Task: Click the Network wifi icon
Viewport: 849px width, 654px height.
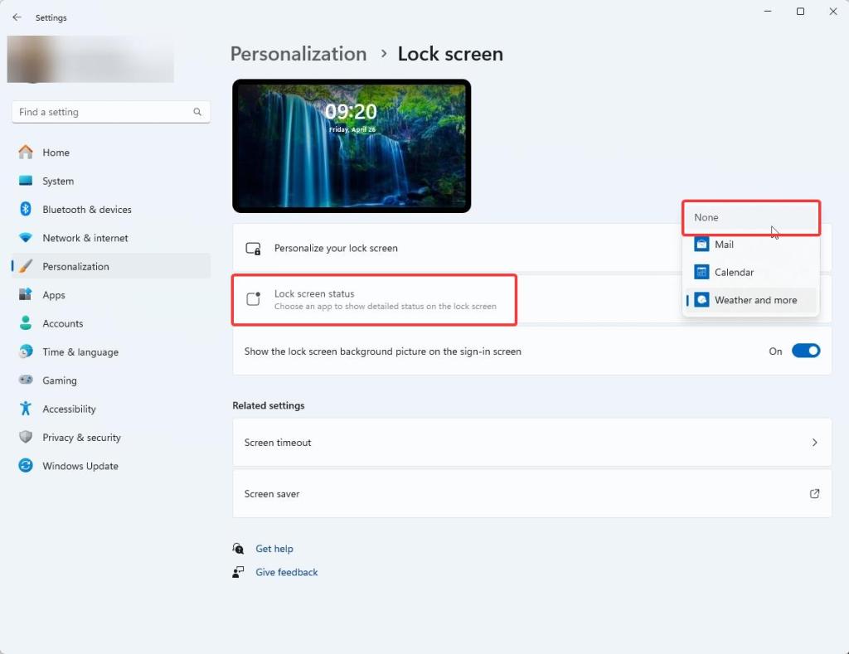Action: click(26, 238)
